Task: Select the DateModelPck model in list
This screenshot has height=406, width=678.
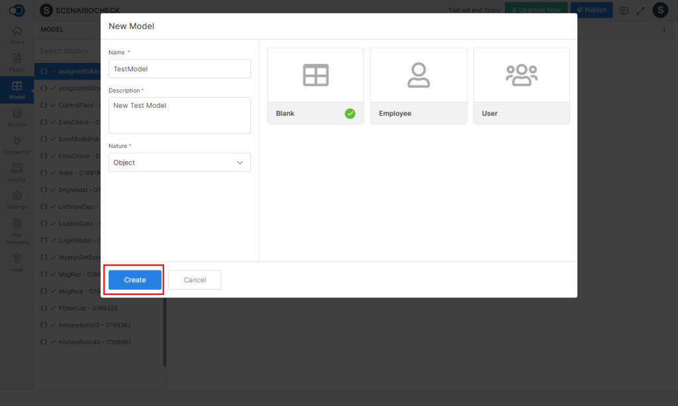Action: click(x=68, y=139)
